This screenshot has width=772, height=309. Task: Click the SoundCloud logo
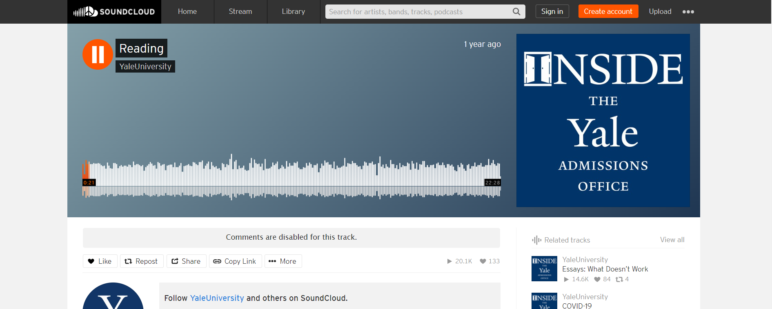pyautogui.click(x=114, y=12)
